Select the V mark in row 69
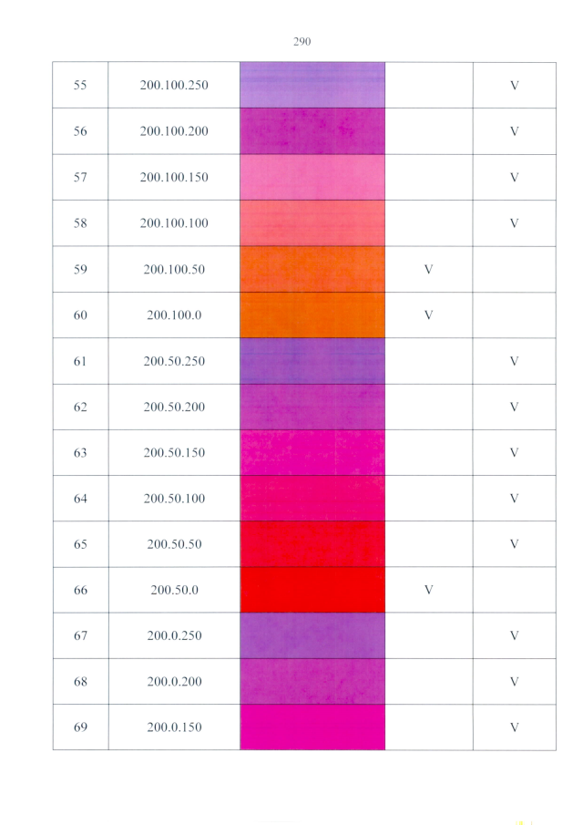The height and width of the screenshot is (825, 583). point(514,727)
